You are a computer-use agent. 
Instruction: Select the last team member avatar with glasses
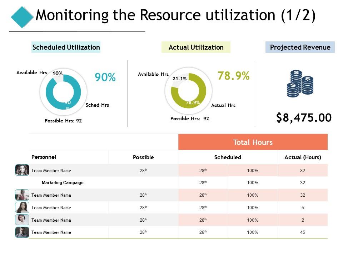coord(22,232)
